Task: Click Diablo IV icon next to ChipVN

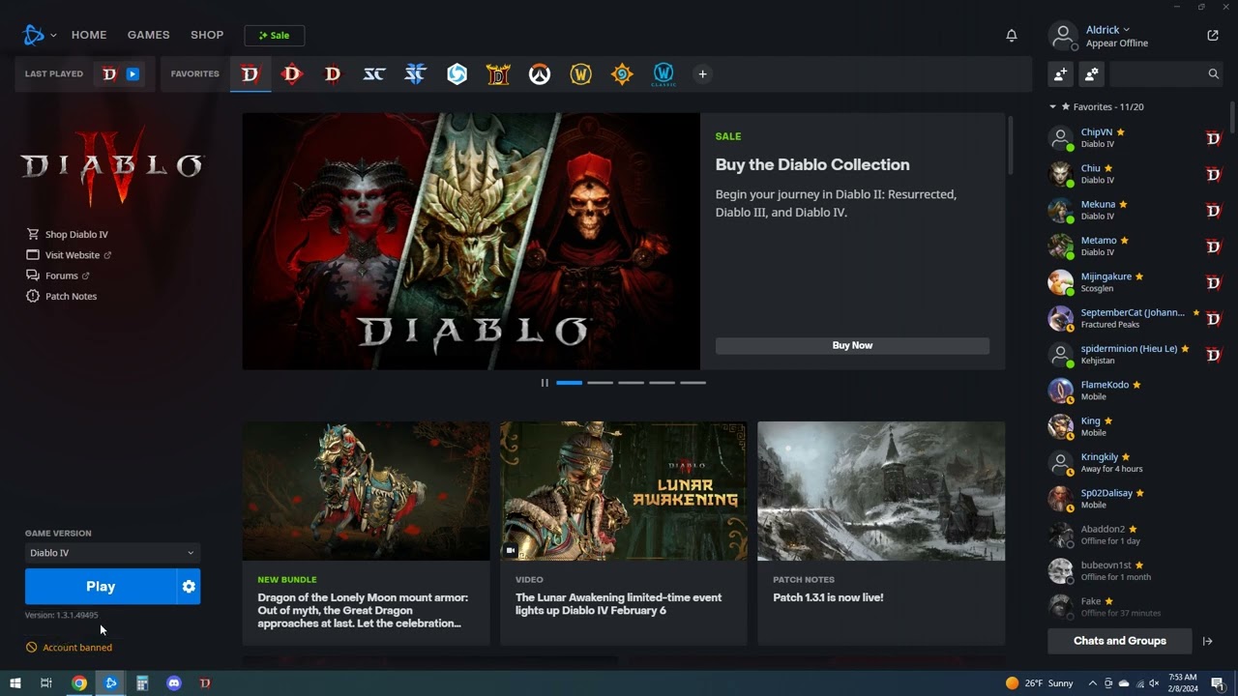Action: click(1214, 138)
